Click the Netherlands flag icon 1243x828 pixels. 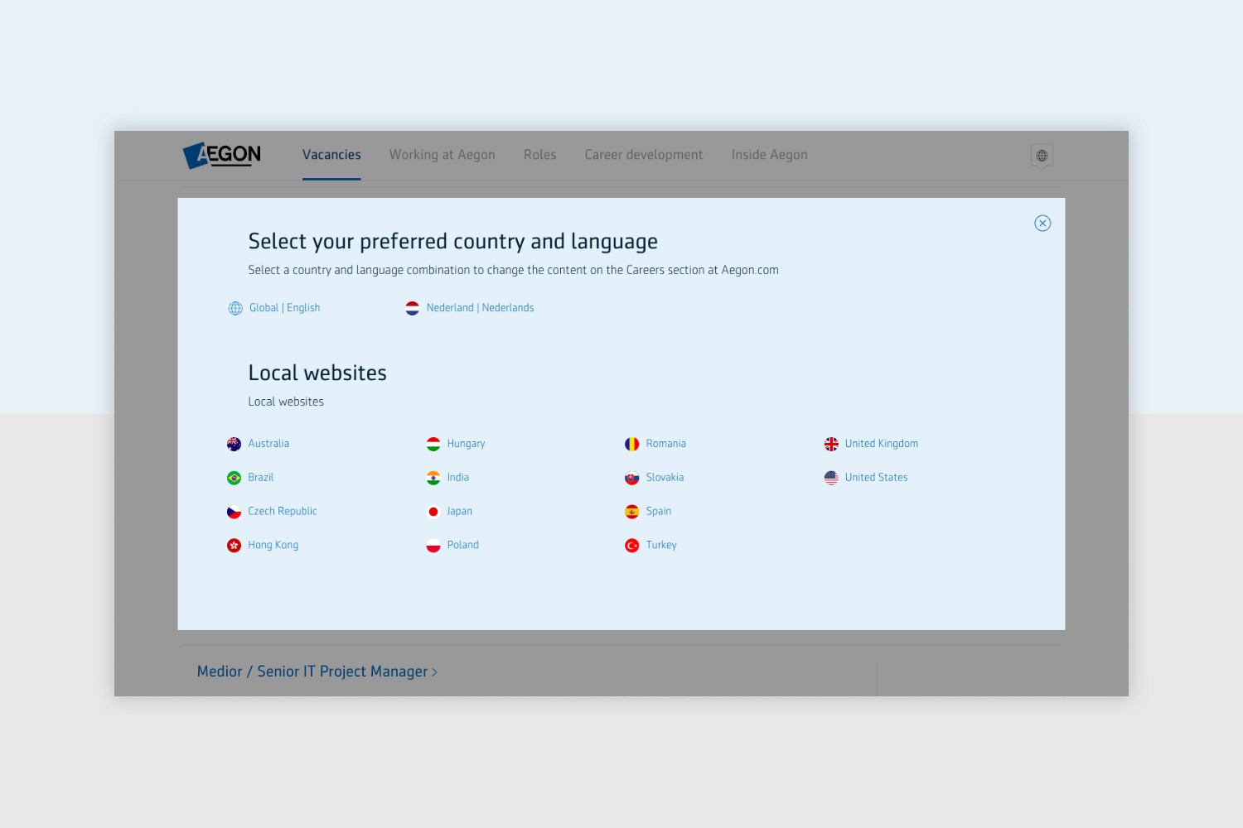click(x=413, y=308)
